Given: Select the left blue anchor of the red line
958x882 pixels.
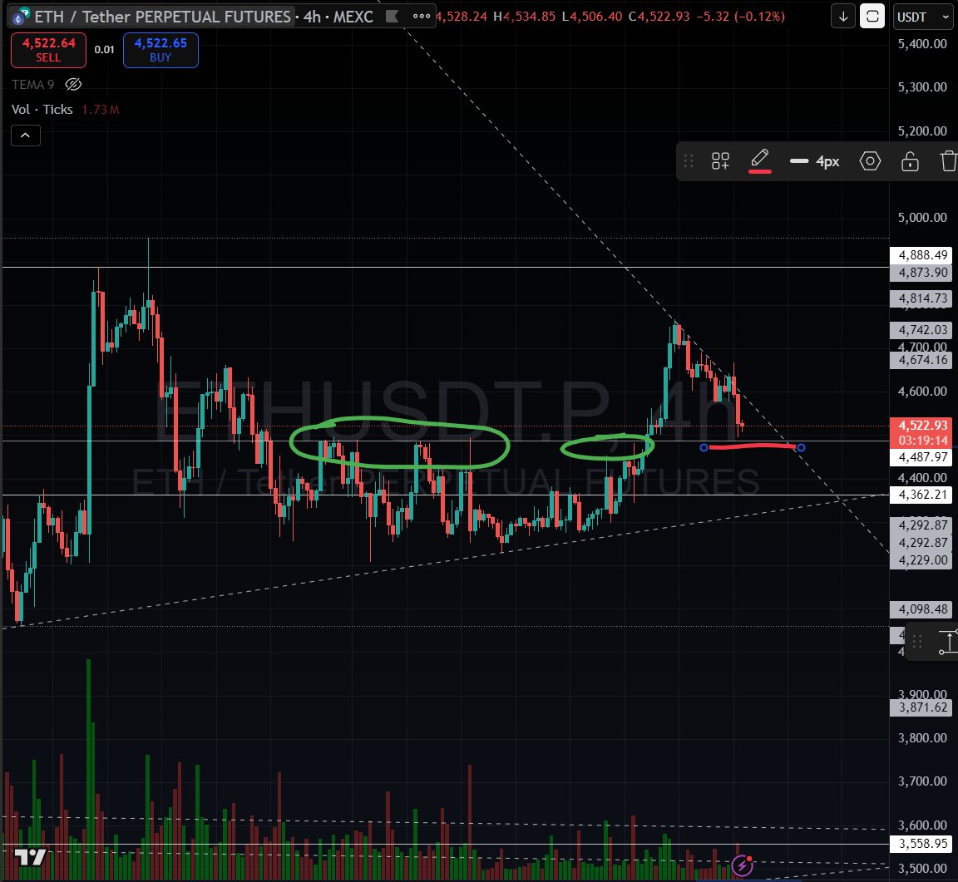Looking at the screenshot, I should pyautogui.click(x=704, y=448).
